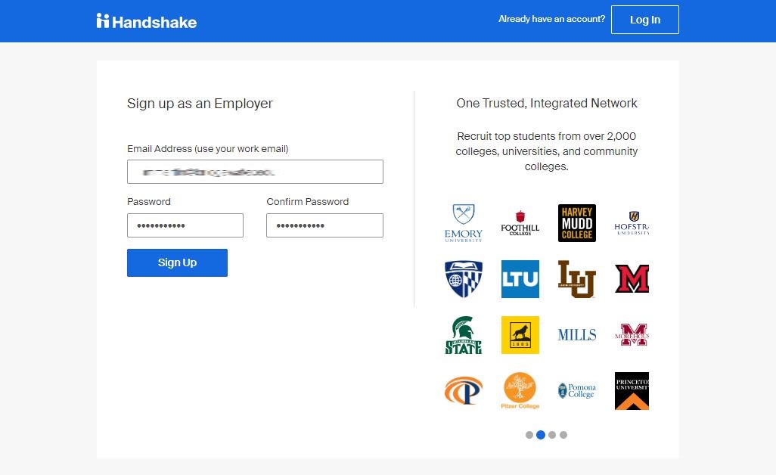Go to first carousel page dot

(529, 435)
